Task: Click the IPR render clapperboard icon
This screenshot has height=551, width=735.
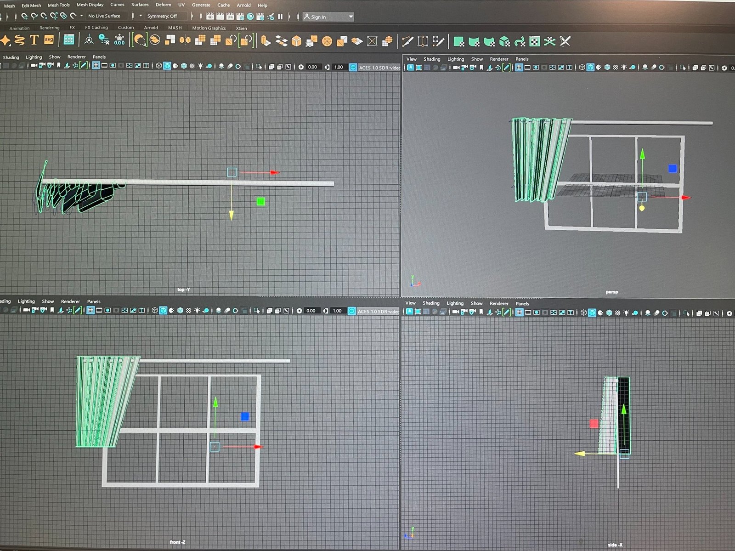Action: [x=230, y=16]
